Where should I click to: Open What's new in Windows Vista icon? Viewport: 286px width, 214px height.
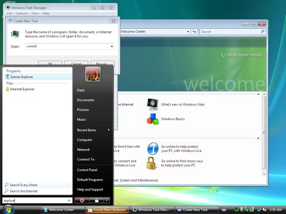pyautogui.click(x=153, y=104)
